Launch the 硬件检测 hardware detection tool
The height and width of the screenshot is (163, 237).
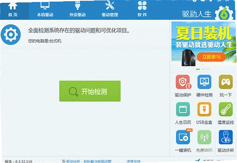point(204,86)
